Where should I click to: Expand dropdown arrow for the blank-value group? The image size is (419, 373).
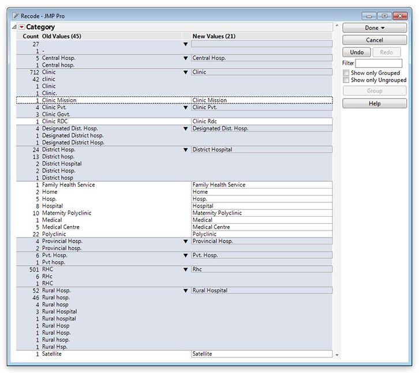(x=185, y=44)
